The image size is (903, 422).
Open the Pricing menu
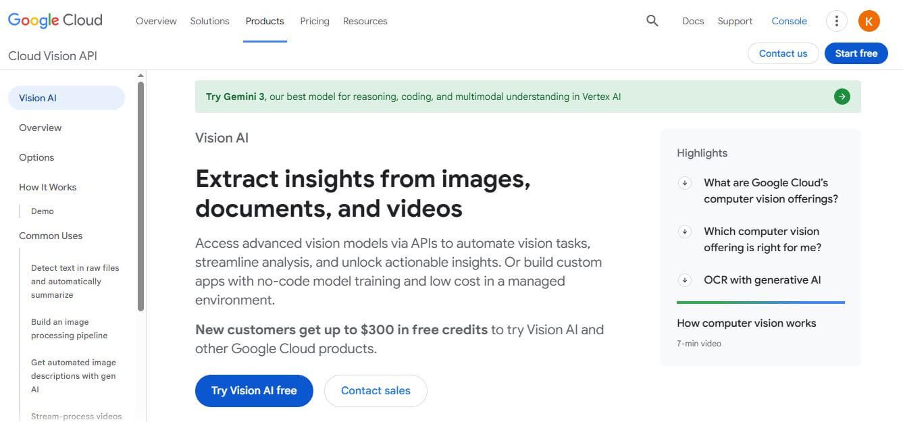click(315, 21)
